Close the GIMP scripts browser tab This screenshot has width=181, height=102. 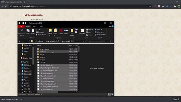(24, 2)
